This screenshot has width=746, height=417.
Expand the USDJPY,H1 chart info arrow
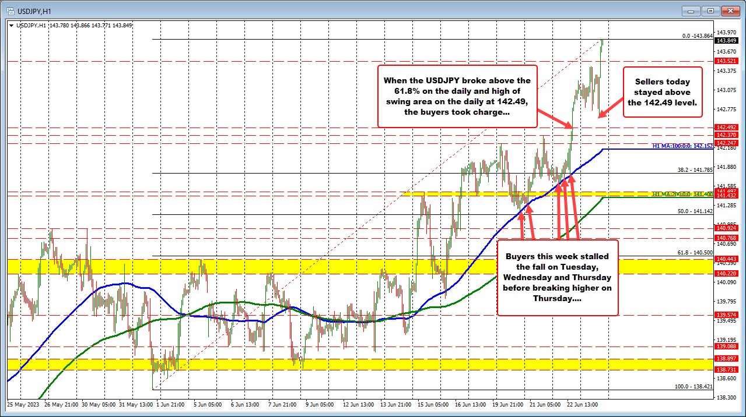11,25
